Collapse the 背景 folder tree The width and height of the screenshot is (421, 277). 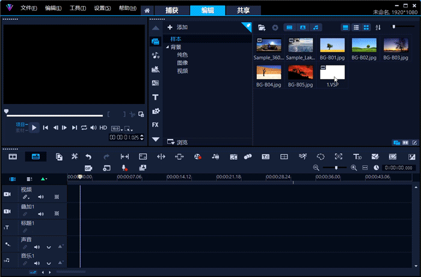(167, 47)
